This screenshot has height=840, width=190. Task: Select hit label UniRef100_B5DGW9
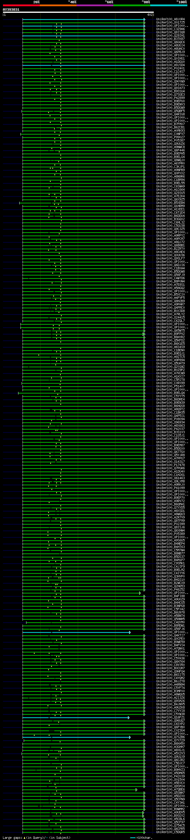click(170, 108)
